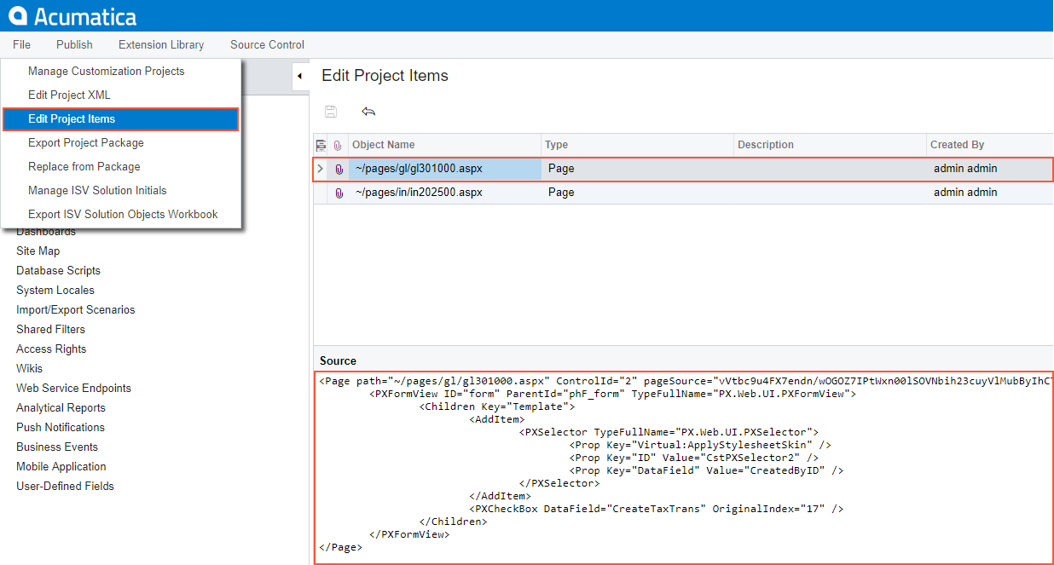Open the Publish menu
Screen dimensions: 1054x565
74,44
